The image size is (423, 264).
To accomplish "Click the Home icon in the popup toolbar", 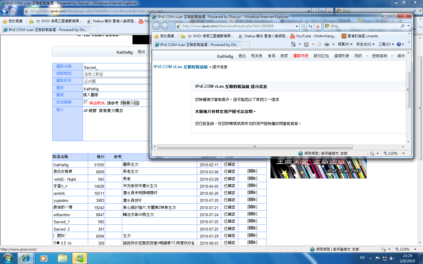I will [x=293, y=44].
